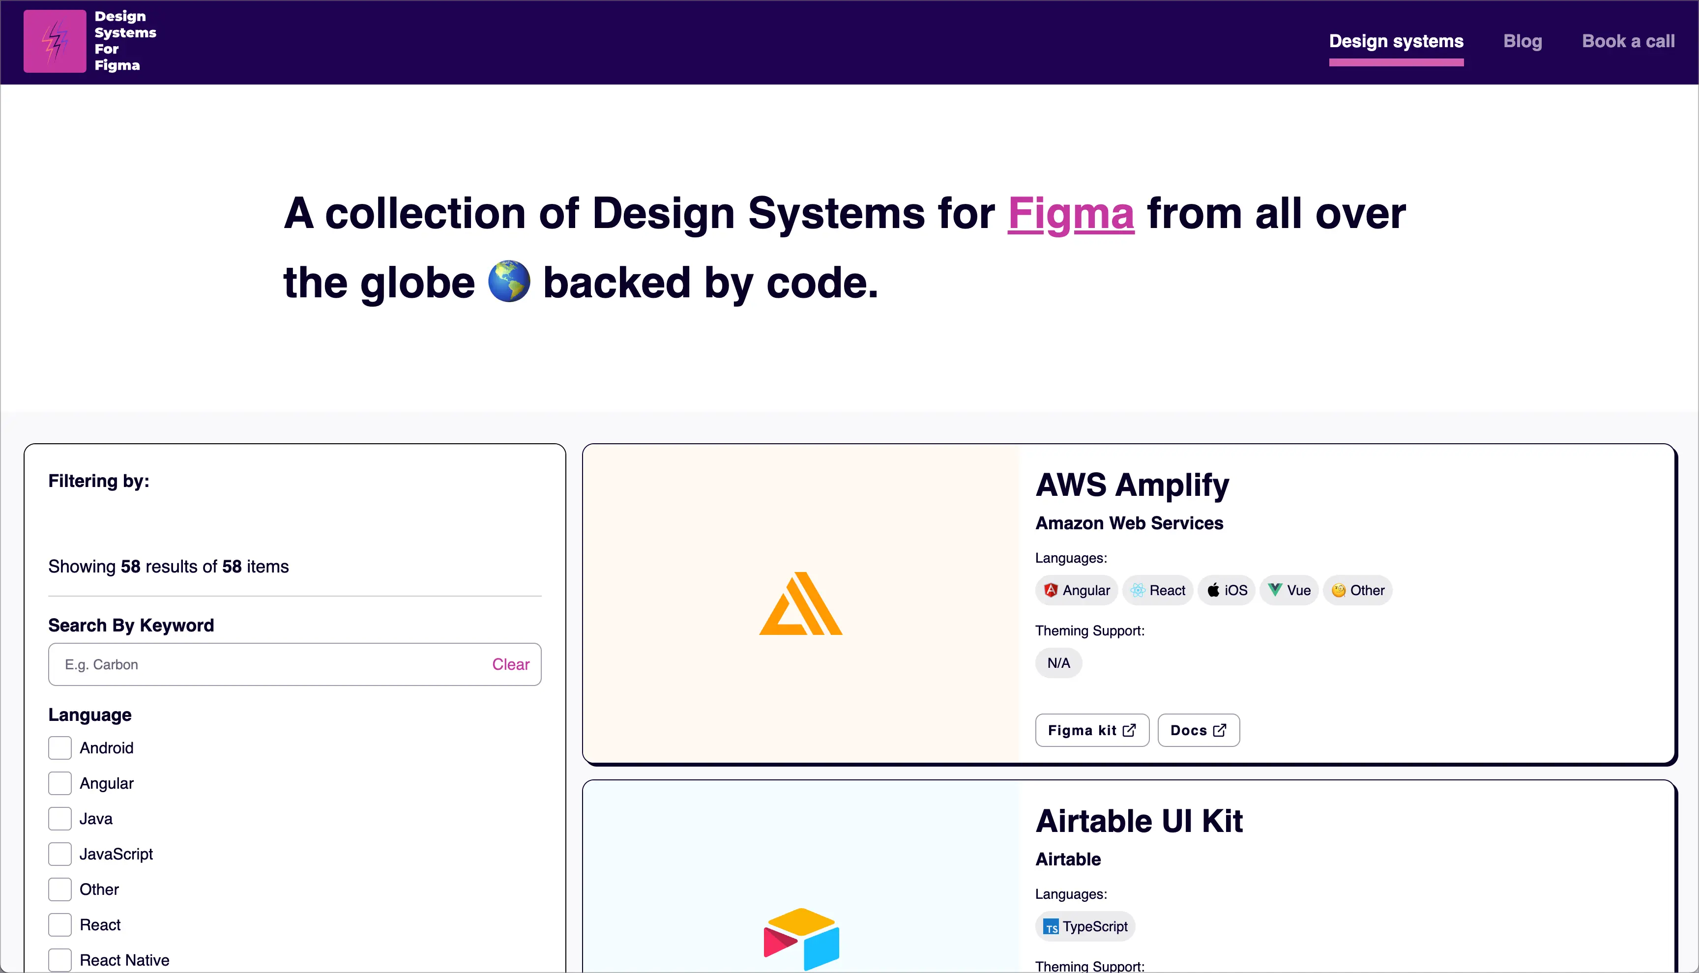Check the Android language filter
Screen dimensions: 1699x973
60,748
